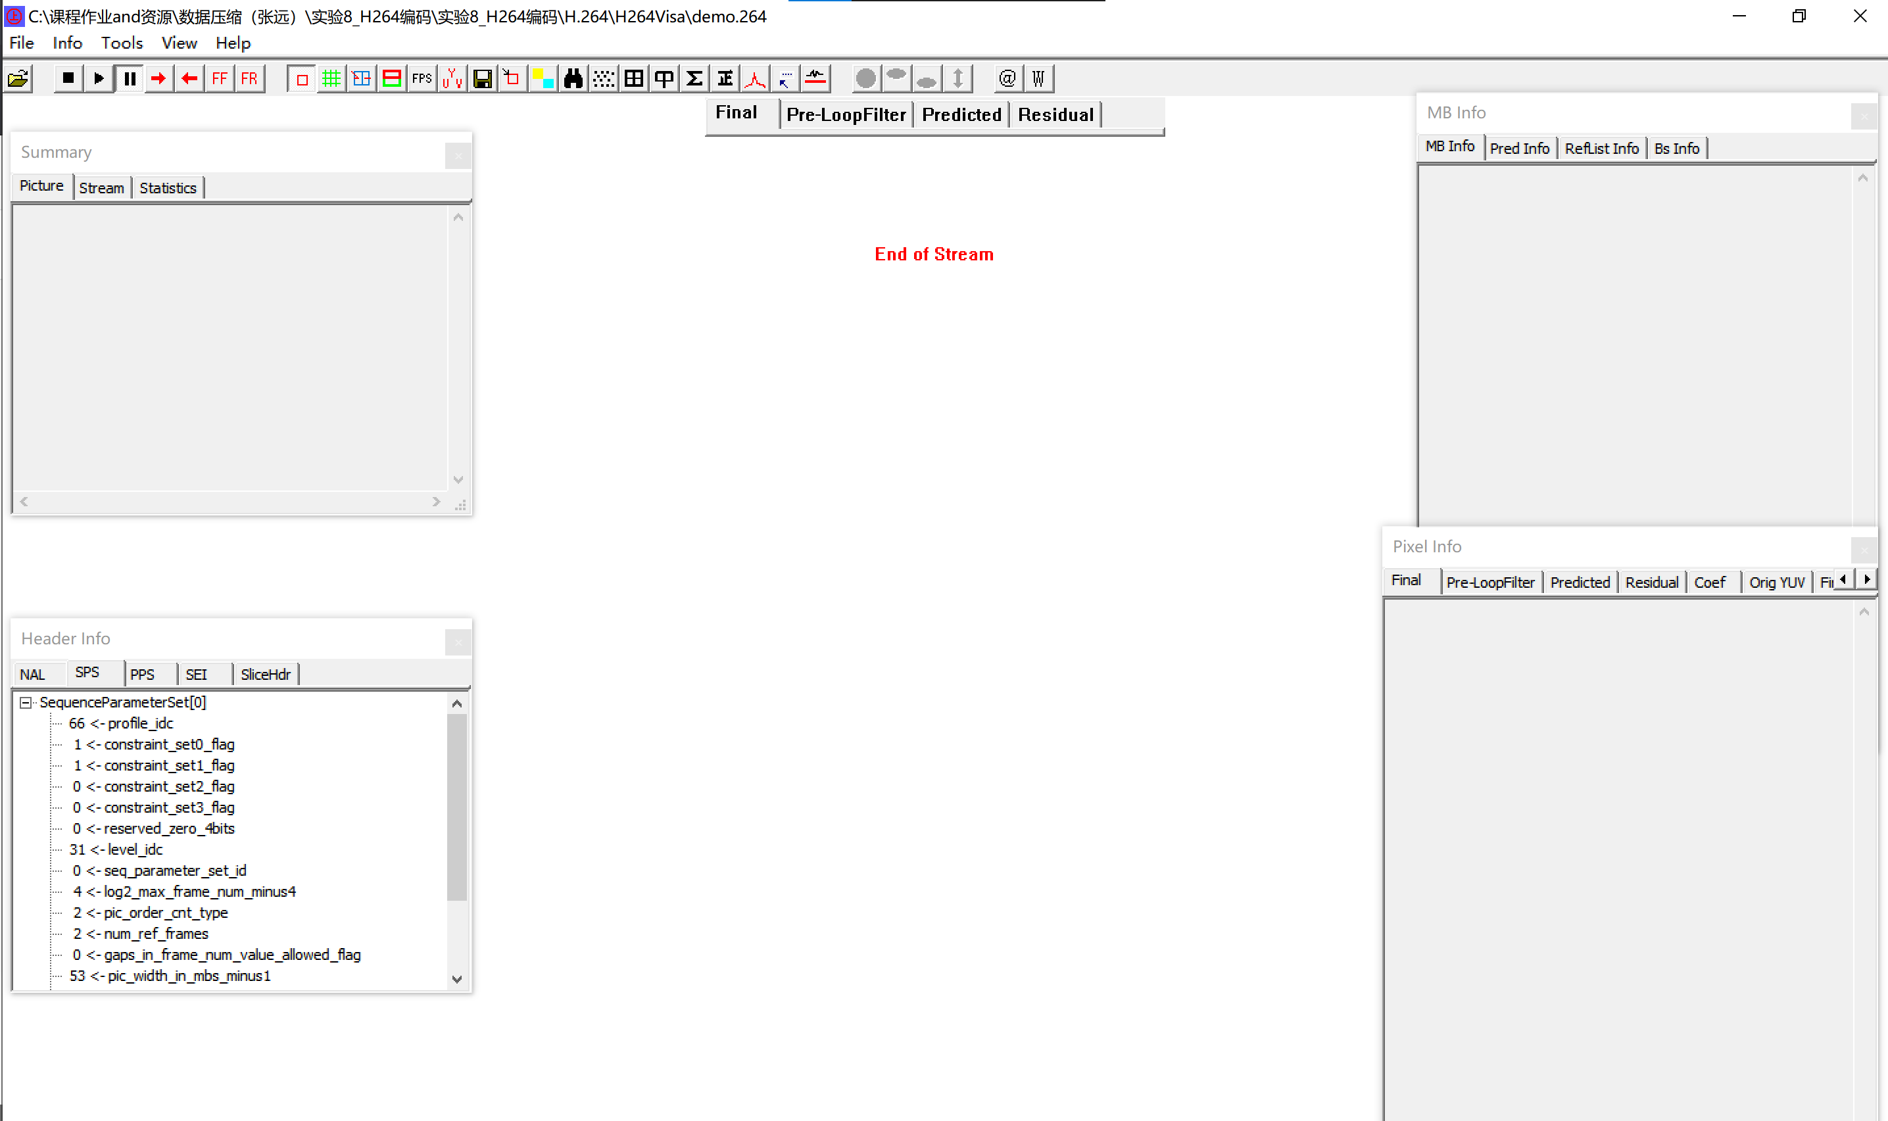Click the sigma statistics icon
The image size is (1888, 1121).
click(x=694, y=78)
